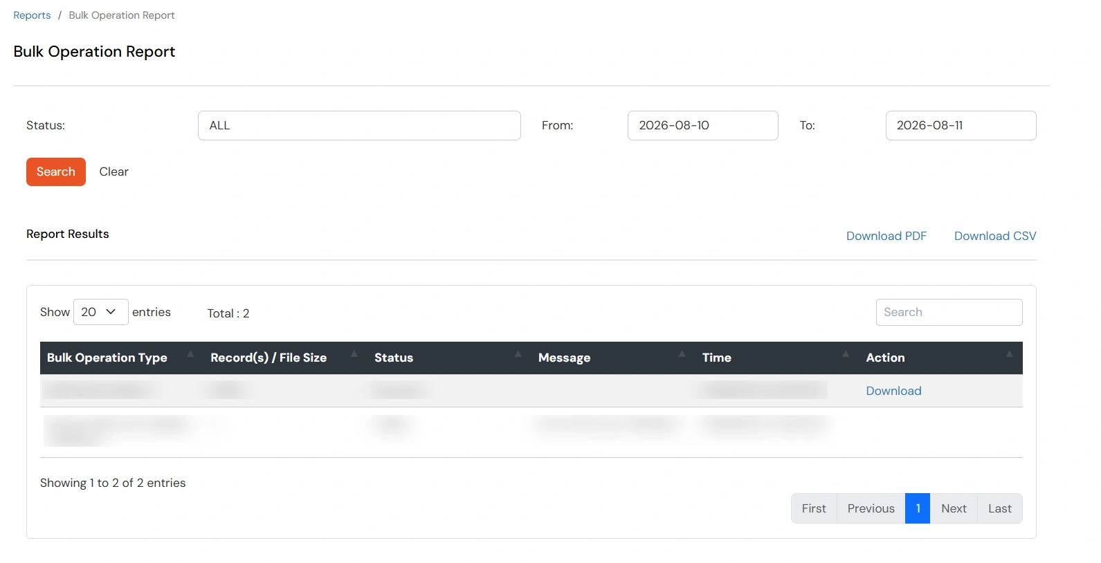Download the report as CSV
This screenshot has height=563, width=1101.
(x=995, y=236)
